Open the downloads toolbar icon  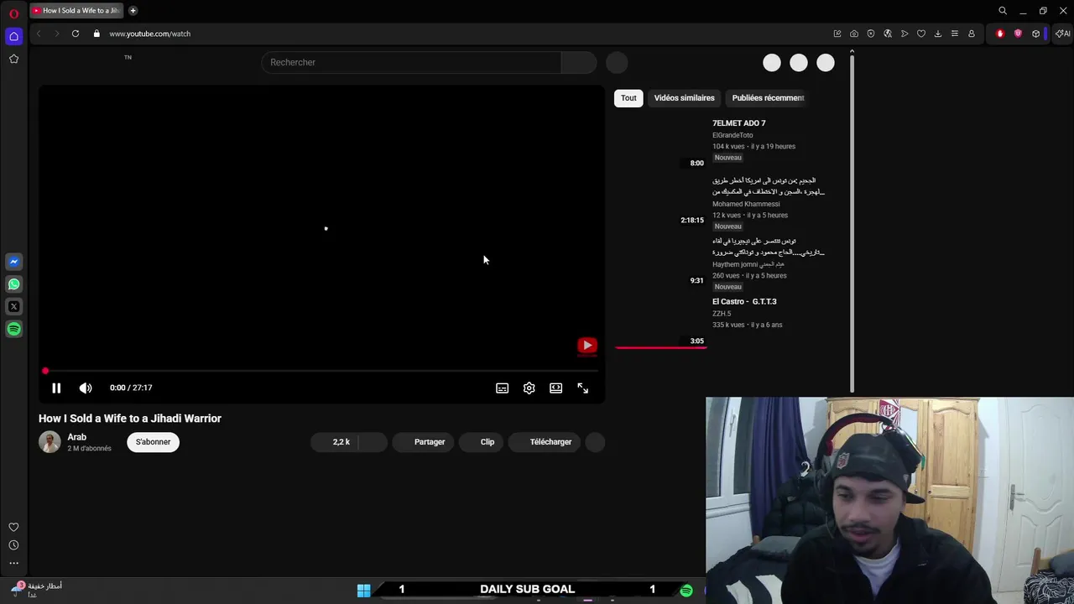click(x=938, y=34)
